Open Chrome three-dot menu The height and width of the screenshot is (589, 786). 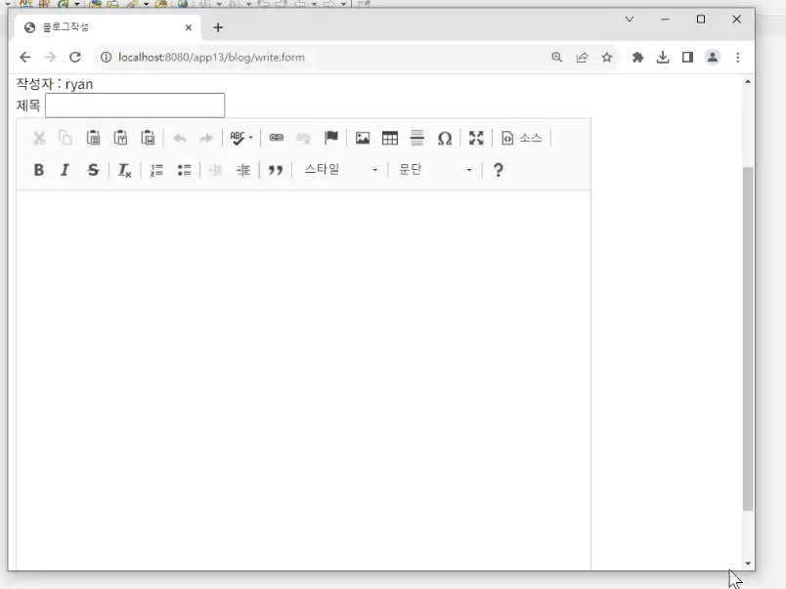[738, 57]
